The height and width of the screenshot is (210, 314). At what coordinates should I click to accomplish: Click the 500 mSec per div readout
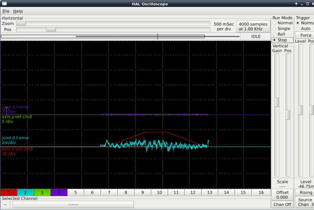(x=224, y=27)
